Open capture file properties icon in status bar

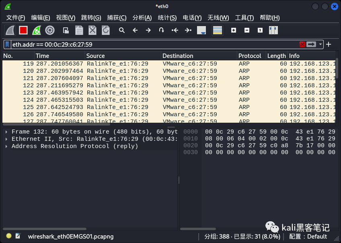(x=18, y=236)
